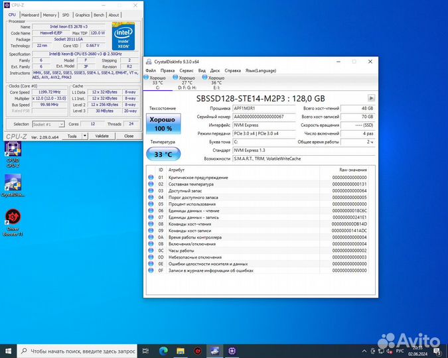The image size is (448, 358).
Task: Click the serial number field
Action: pyautogui.click(x=263, y=117)
